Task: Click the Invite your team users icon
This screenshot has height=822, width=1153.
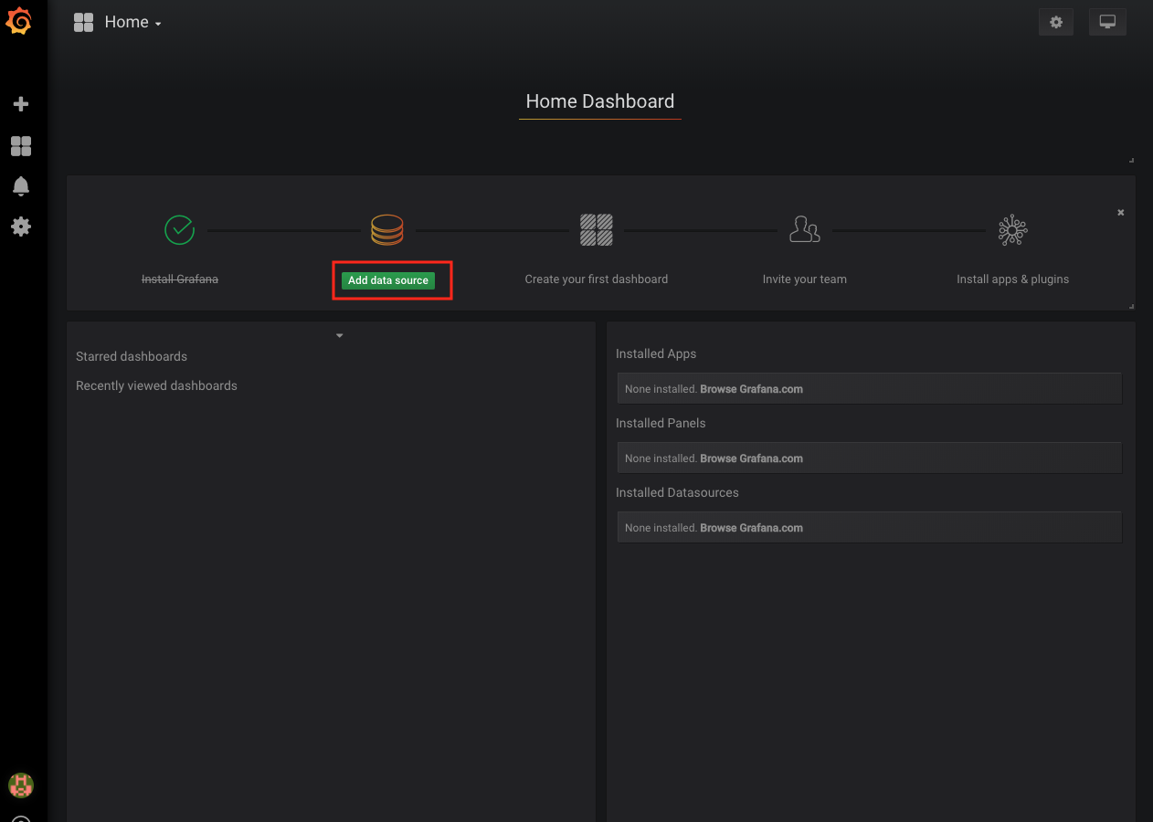Action: (x=805, y=230)
